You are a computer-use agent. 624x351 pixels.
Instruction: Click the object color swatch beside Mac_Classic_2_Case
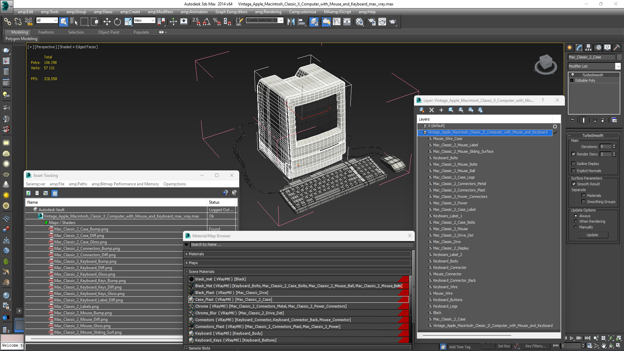click(x=619, y=57)
